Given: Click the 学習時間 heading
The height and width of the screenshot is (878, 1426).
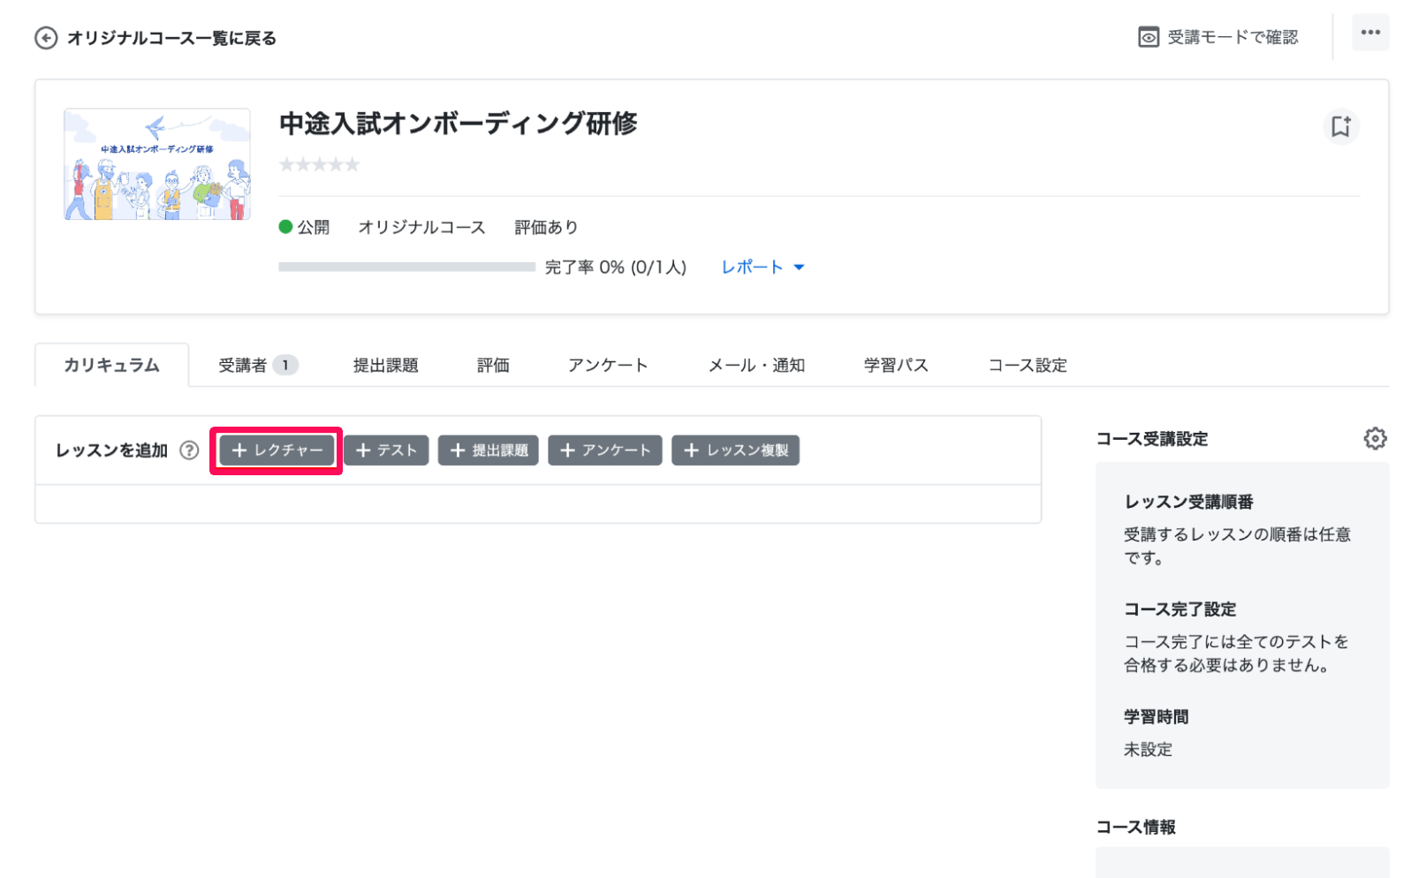Looking at the screenshot, I should 1156,717.
